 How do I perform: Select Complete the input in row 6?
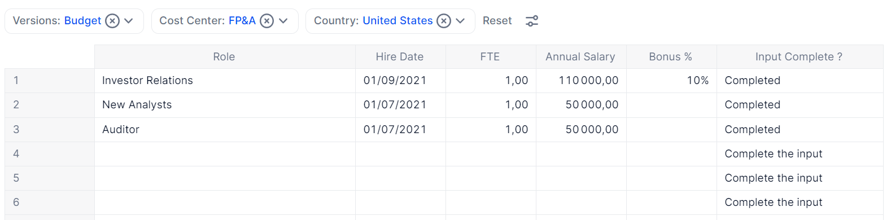(800, 203)
